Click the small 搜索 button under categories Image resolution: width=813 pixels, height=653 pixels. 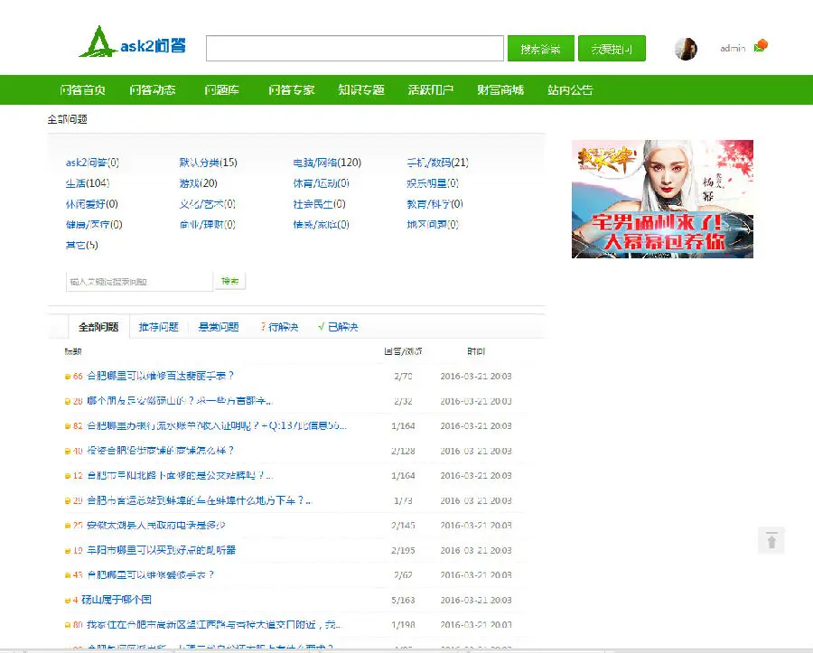click(x=229, y=281)
